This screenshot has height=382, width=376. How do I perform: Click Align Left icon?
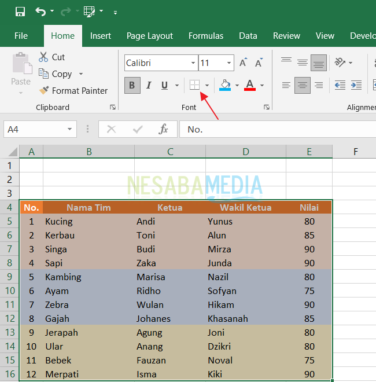click(x=286, y=85)
